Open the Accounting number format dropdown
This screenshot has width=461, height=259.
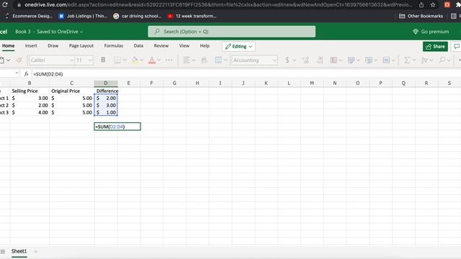[x=254, y=60]
